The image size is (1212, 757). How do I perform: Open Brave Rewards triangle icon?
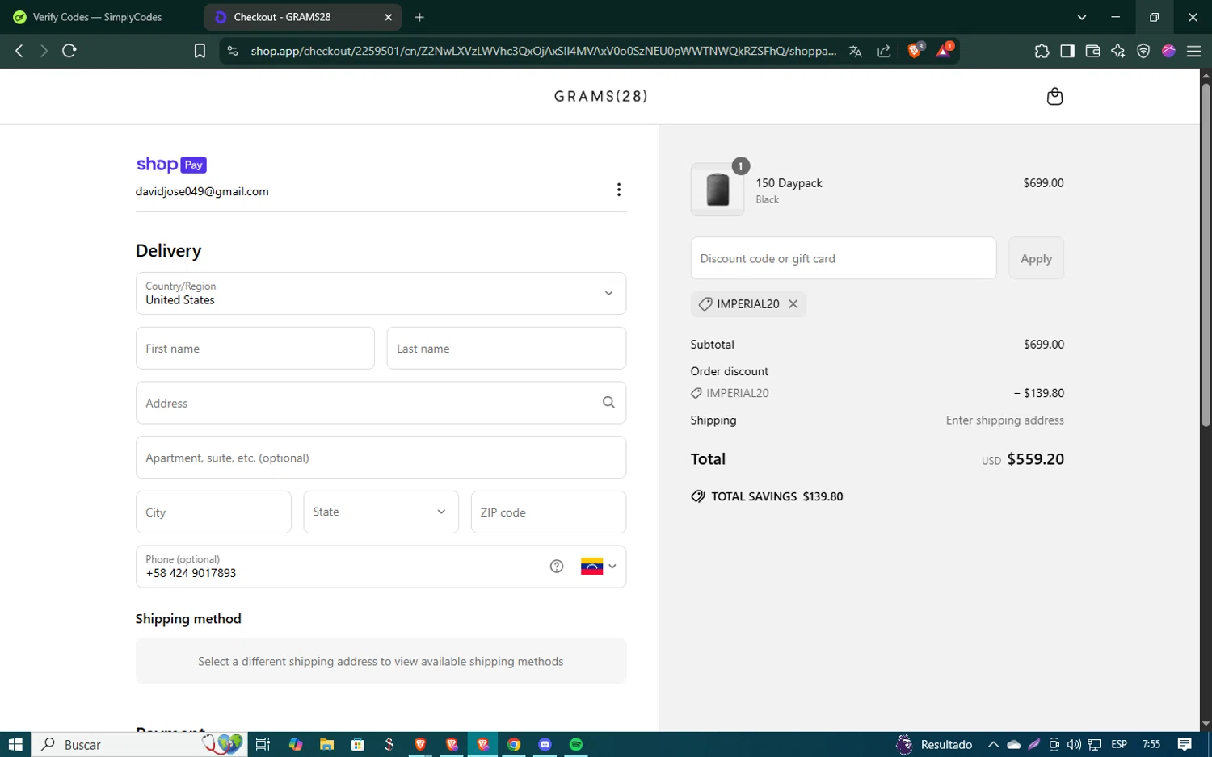[945, 50]
